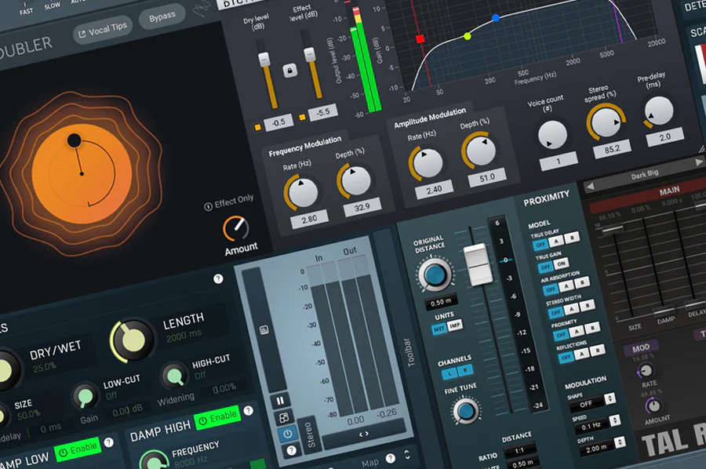
Task: Click the Dry level value field -0.5
Action: tap(278, 122)
